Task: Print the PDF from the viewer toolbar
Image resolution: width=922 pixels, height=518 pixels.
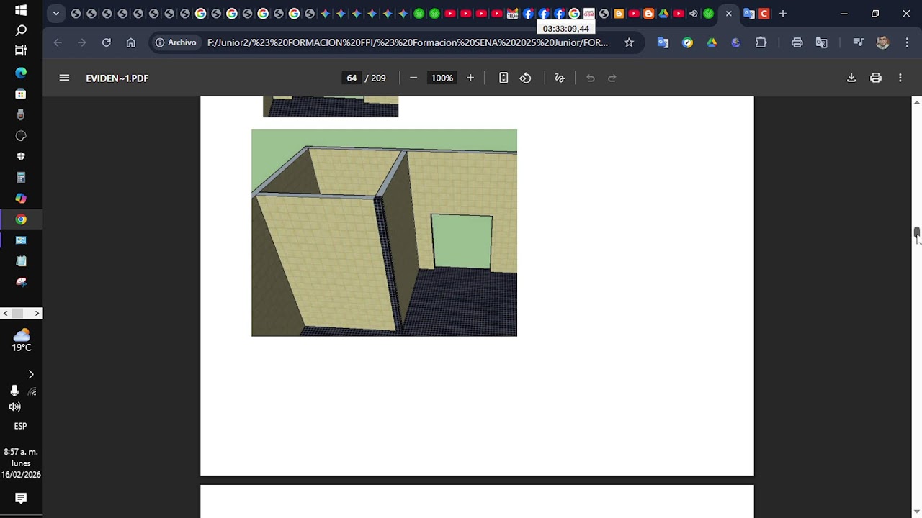Action: click(876, 78)
